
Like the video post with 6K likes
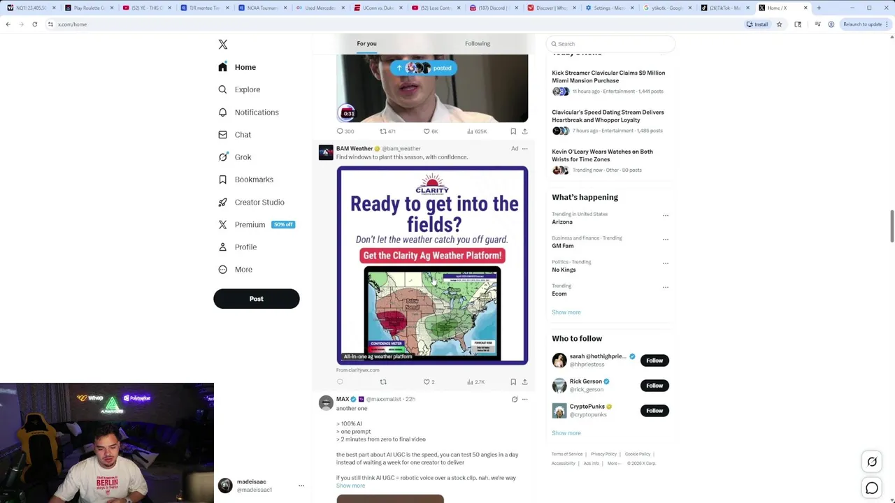point(430,131)
